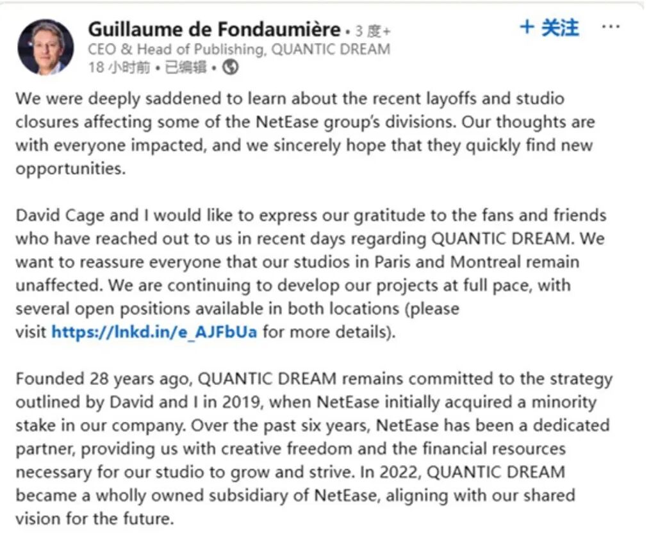Click the CEO & Head of Publishing headline
This screenshot has width=651, height=538.
pyautogui.click(x=238, y=49)
